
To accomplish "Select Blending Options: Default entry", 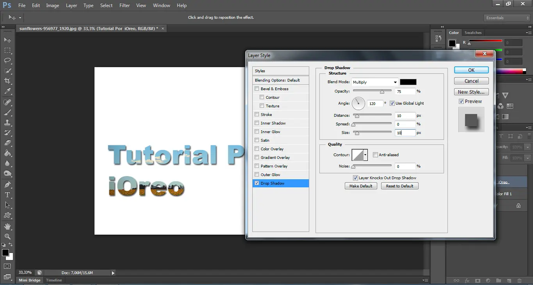I will pyautogui.click(x=281, y=80).
